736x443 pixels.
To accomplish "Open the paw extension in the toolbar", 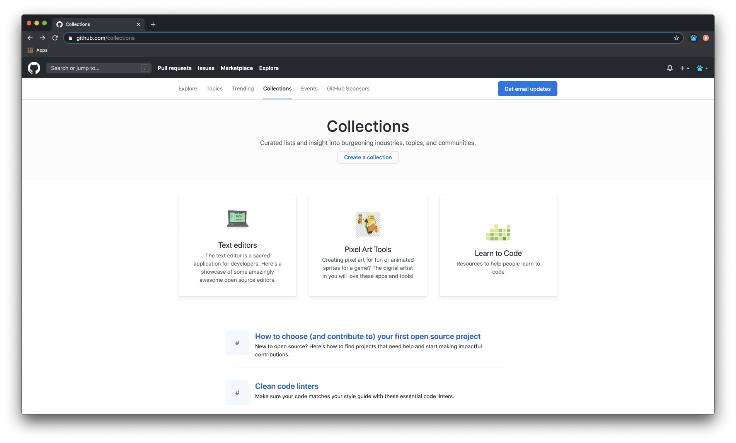I will [693, 37].
